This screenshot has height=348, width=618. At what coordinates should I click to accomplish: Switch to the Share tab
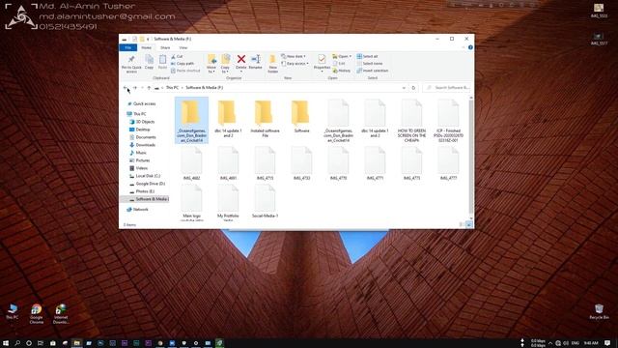click(165, 47)
